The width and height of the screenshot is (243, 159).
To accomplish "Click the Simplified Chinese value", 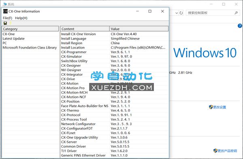I will tap(125, 38).
